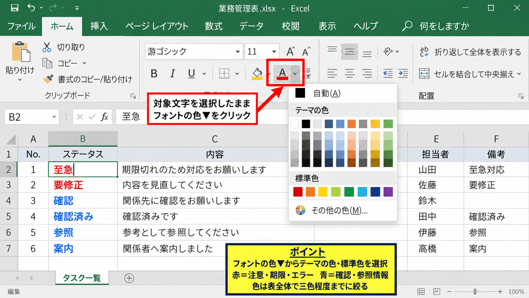Viewport: 529px width, 298px height.
Task: Open Quick Access Toolbar customize arrow
Action: pyautogui.click(x=77, y=8)
